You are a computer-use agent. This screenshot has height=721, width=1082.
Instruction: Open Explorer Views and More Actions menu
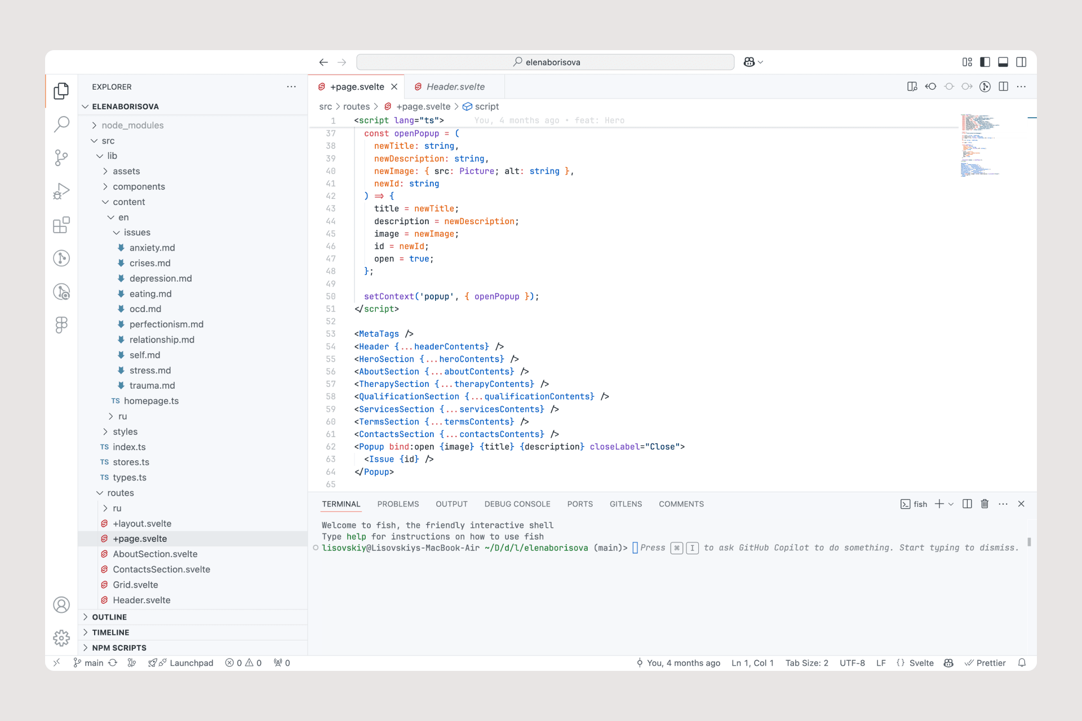point(291,87)
